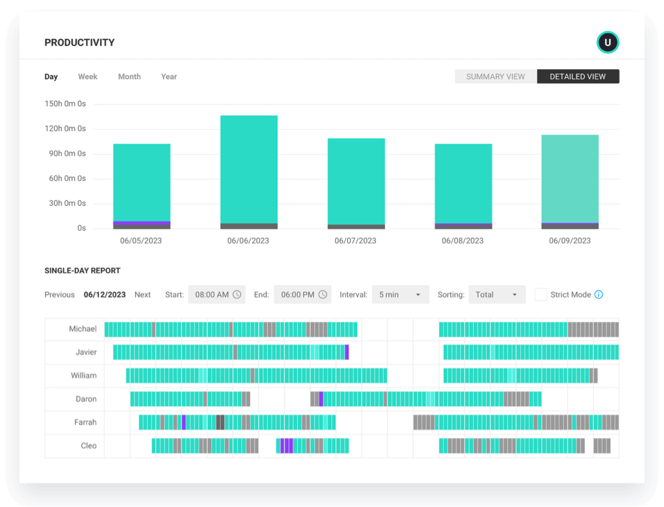Open the Sorting dropdown
The height and width of the screenshot is (507, 664).
pyautogui.click(x=496, y=294)
